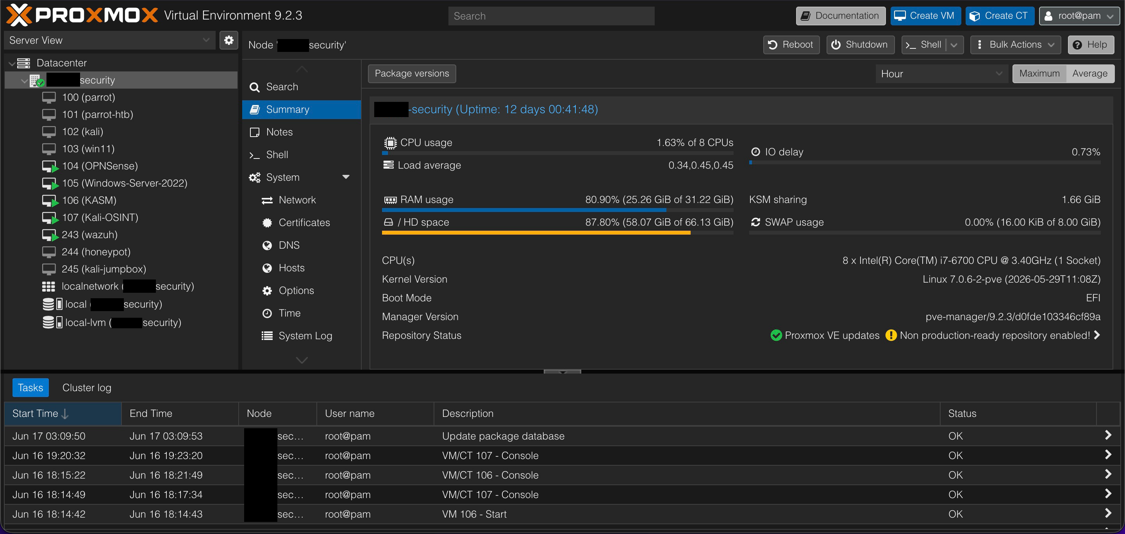Viewport: 1125px width, 534px height.
Task: Click Create VM
Action: 925,16
